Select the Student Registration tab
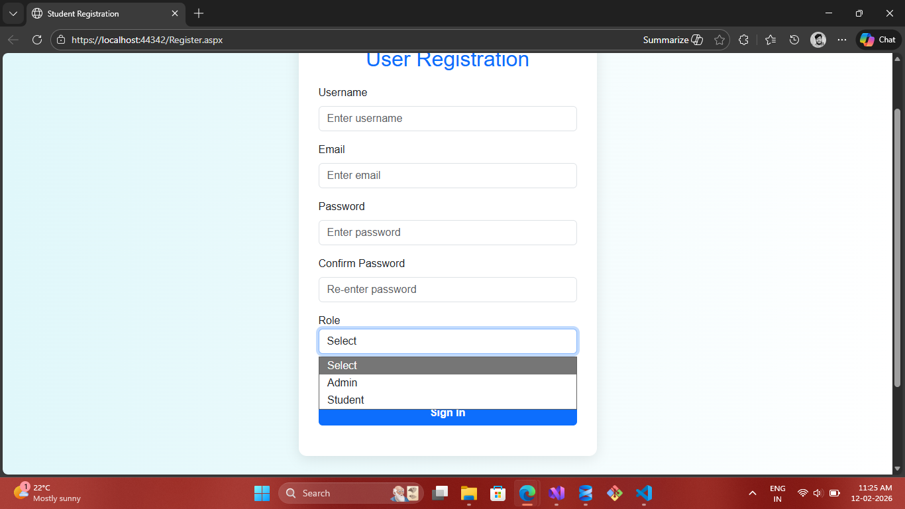905x509 pixels. point(99,13)
